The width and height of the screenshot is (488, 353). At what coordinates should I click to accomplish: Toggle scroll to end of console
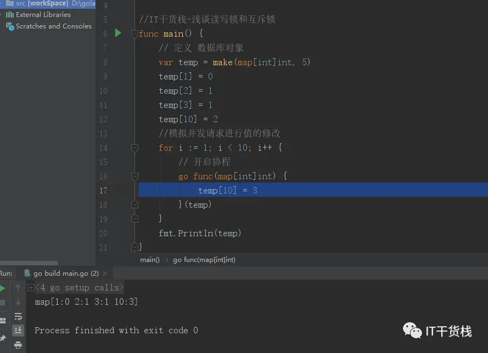18,331
